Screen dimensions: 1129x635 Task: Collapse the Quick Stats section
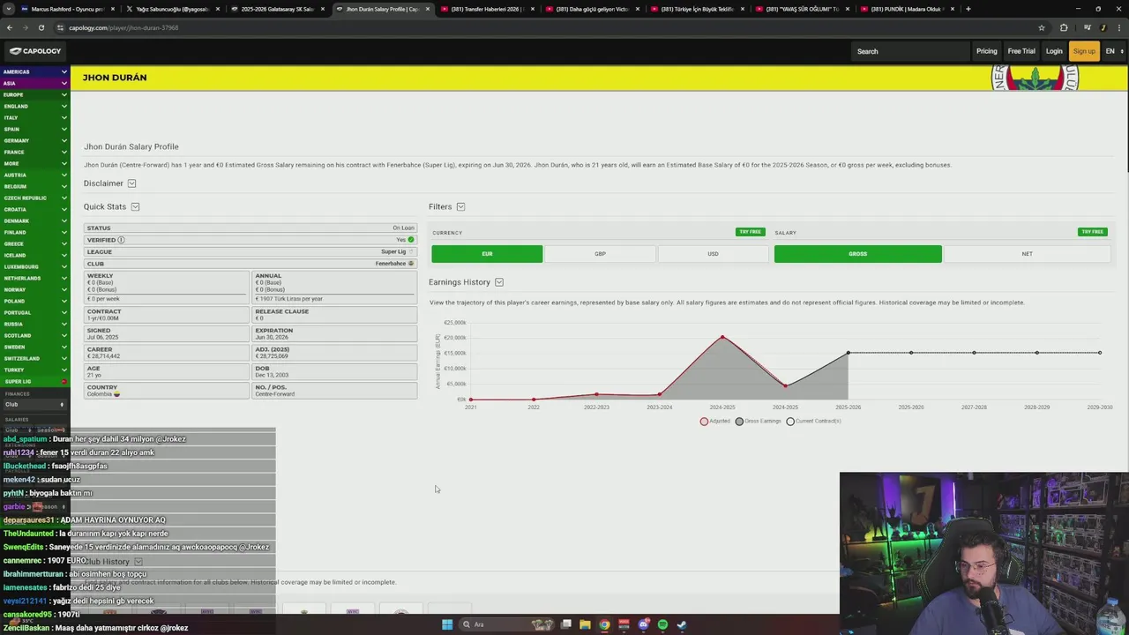point(135,206)
